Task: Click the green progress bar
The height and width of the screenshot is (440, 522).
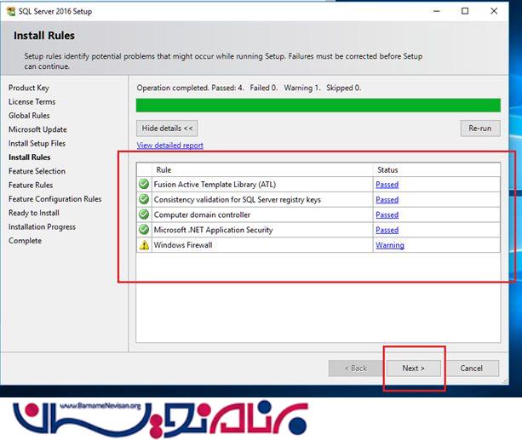Action: click(318, 106)
